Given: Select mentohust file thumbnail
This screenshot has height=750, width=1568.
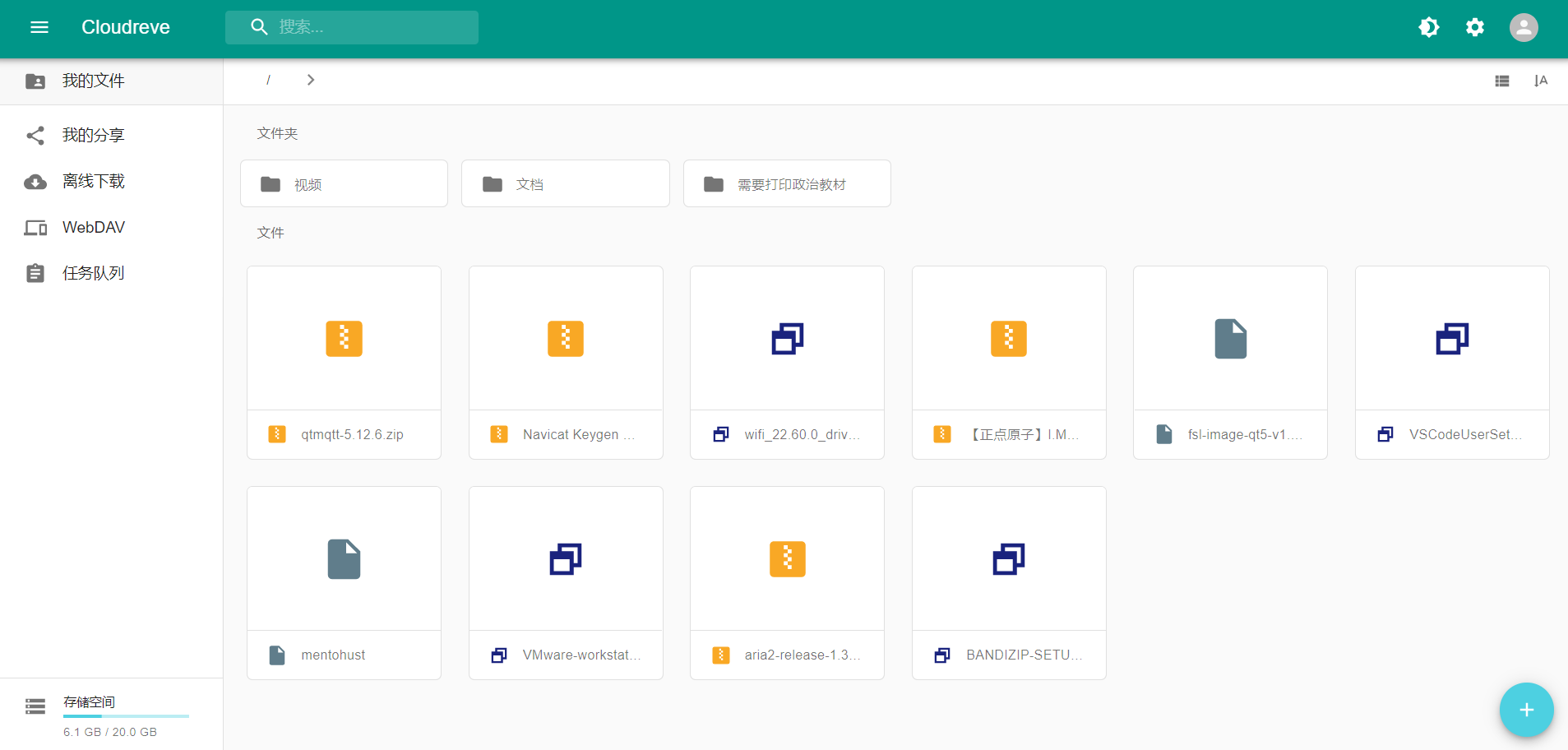Looking at the screenshot, I should (344, 559).
